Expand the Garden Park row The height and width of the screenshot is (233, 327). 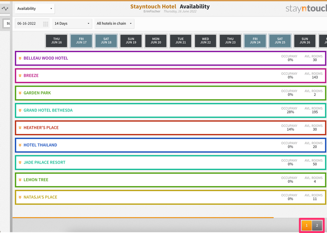coord(20,93)
